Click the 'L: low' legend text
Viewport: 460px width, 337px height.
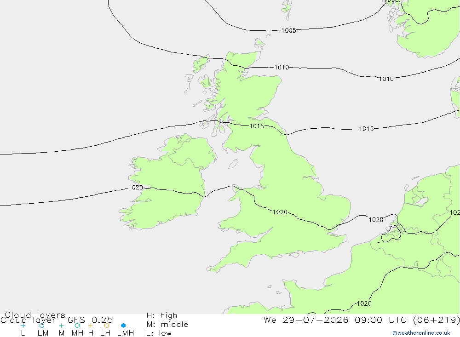coord(159,333)
